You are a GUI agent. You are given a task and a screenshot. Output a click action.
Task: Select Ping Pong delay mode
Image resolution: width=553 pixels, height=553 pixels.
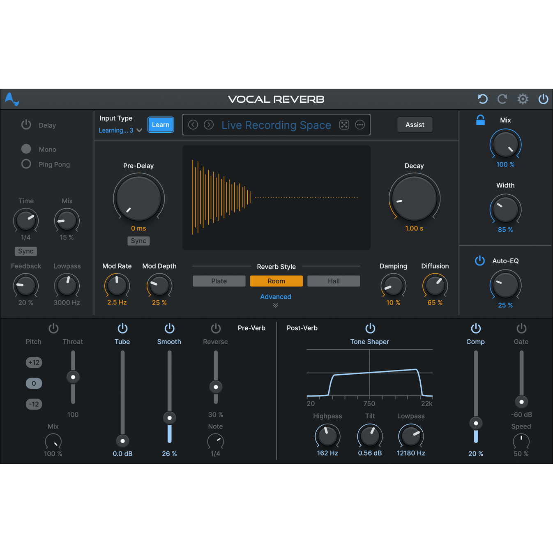[x=26, y=164]
